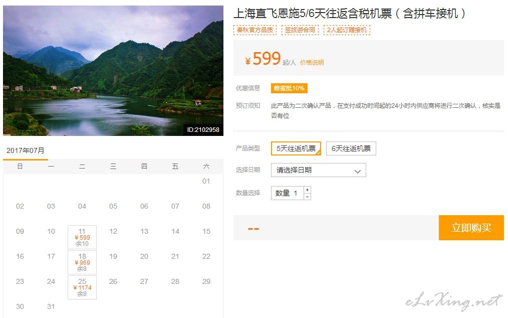Decrease quantity with the minus stepper

307,197
